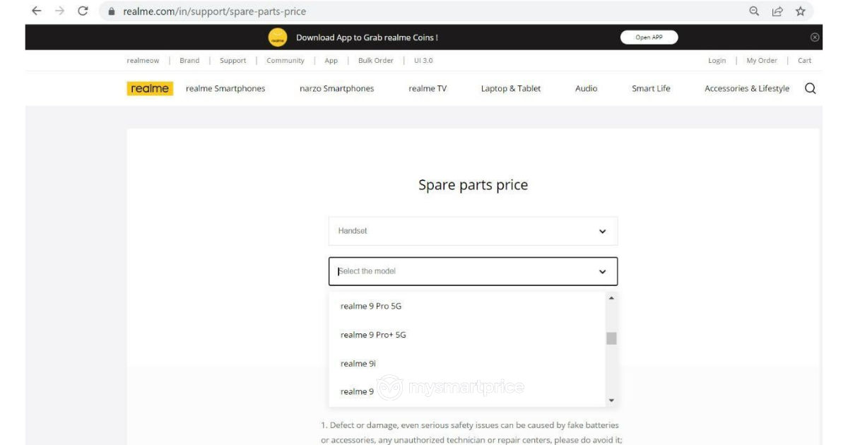This screenshot has width=848, height=445.
Task: Click the model list scroll-down arrow
Action: pyautogui.click(x=611, y=400)
